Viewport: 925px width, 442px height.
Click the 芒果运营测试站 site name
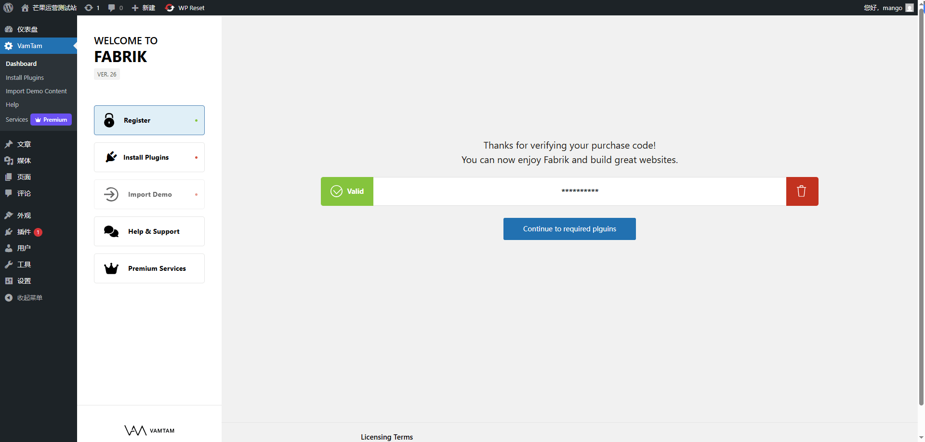click(54, 8)
